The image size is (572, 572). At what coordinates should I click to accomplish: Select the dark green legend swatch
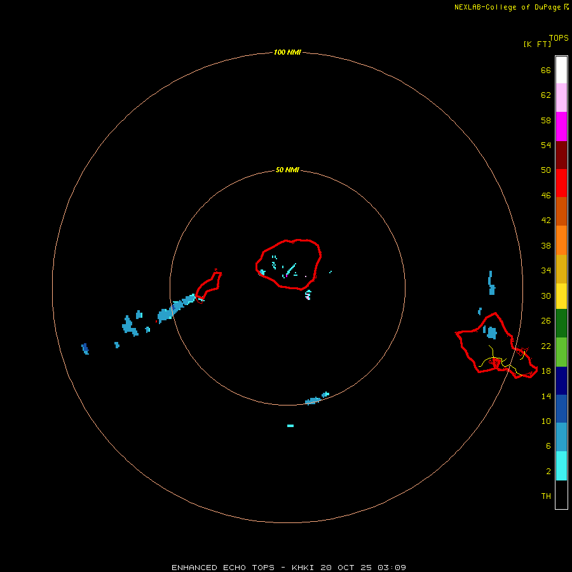point(561,323)
